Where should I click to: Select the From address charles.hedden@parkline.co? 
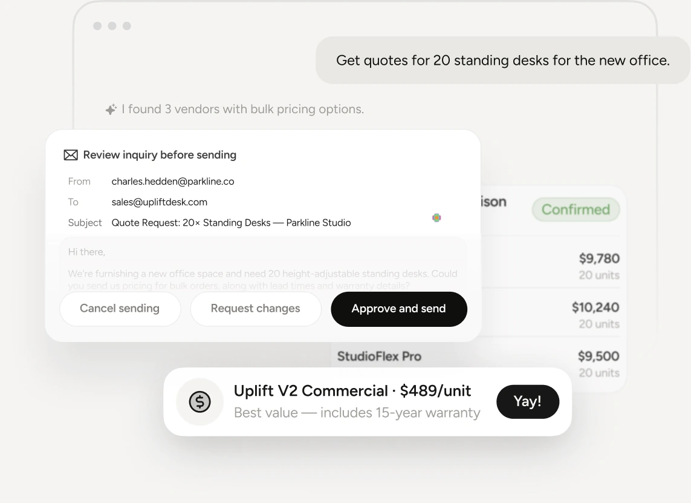tap(173, 182)
